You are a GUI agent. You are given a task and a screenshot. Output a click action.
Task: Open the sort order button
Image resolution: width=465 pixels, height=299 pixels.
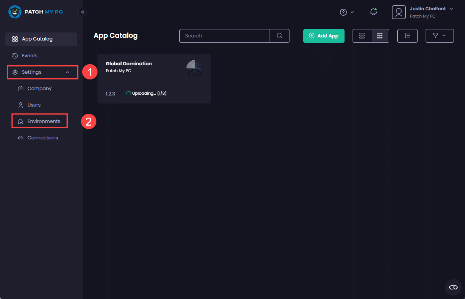tap(407, 36)
